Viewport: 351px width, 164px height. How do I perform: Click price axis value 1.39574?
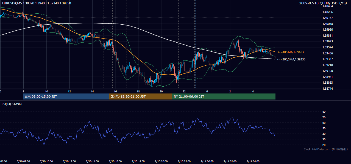pos(328,47)
